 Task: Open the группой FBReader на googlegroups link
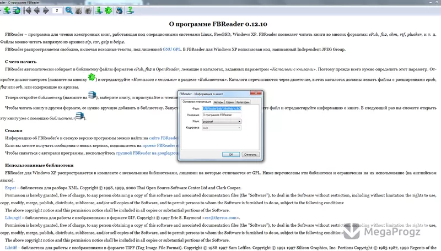pyautogui.click(x=147, y=153)
